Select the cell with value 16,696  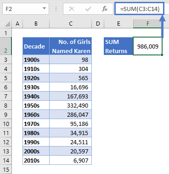(x=71, y=87)
